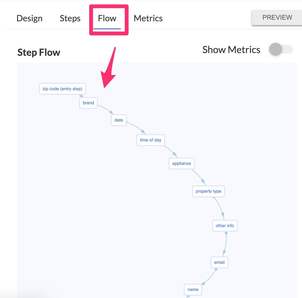Select the zip code entry step node

[62, 89]
